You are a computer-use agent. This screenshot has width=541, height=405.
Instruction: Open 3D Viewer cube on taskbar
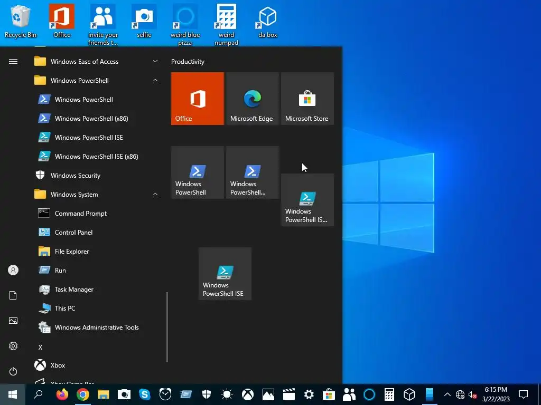pyautogui.click(x=409, y=394)
